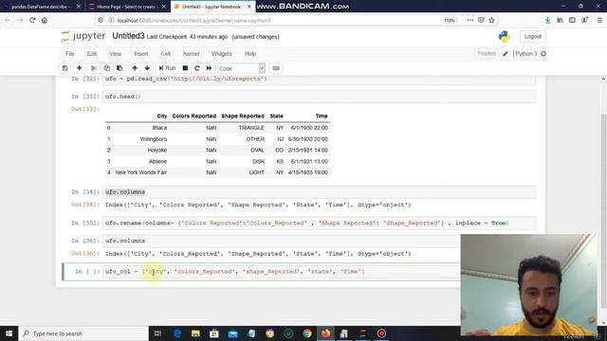607x341 pixels.
Task: Click the New York Worlds Fair cell
Action: pyautogui.click(x=141, y=172)
